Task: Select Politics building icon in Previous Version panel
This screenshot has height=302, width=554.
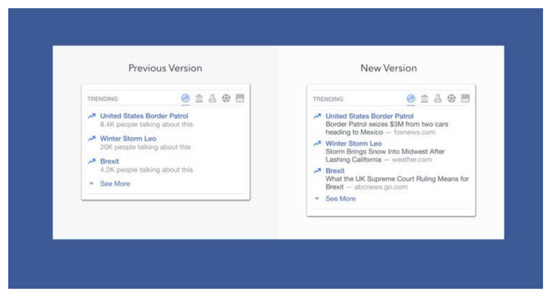Action: 199,98
